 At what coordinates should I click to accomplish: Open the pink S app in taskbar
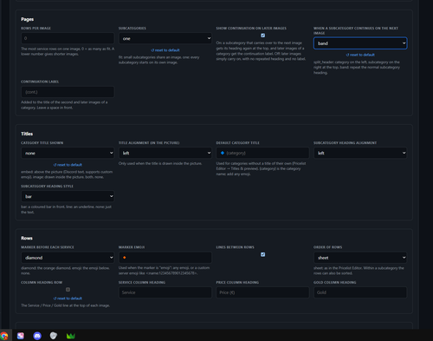pos(21,336)
